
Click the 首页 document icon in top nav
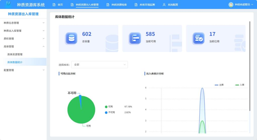point(54,5)
